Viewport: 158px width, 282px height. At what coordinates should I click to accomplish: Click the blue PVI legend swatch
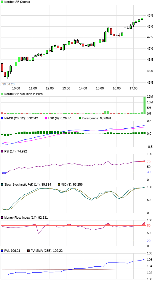pyautogui.click(x=2, y=251)
